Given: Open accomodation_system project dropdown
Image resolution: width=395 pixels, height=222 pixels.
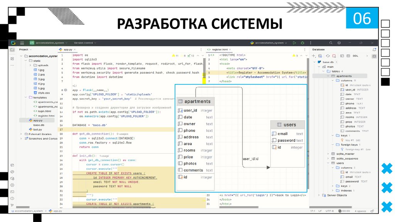Looking at the screenshot, I should (49, 43).
